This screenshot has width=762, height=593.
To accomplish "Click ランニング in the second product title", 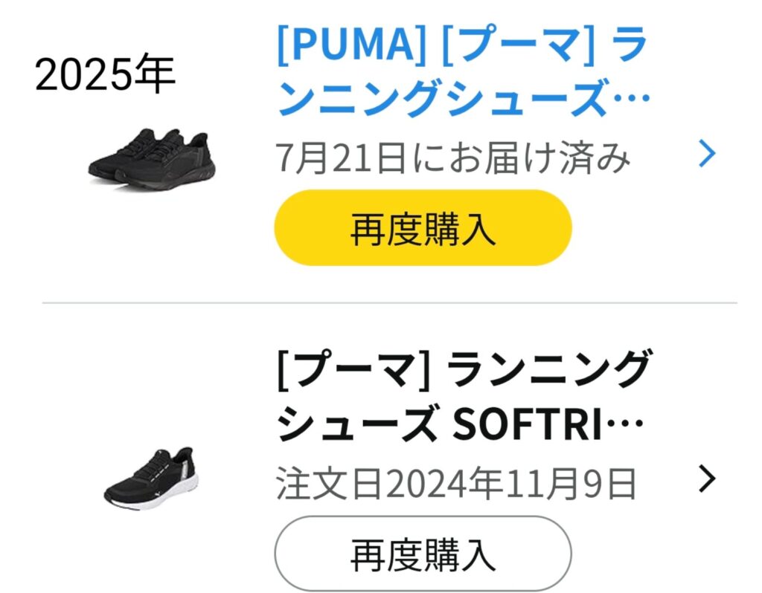I will point(549,370).
